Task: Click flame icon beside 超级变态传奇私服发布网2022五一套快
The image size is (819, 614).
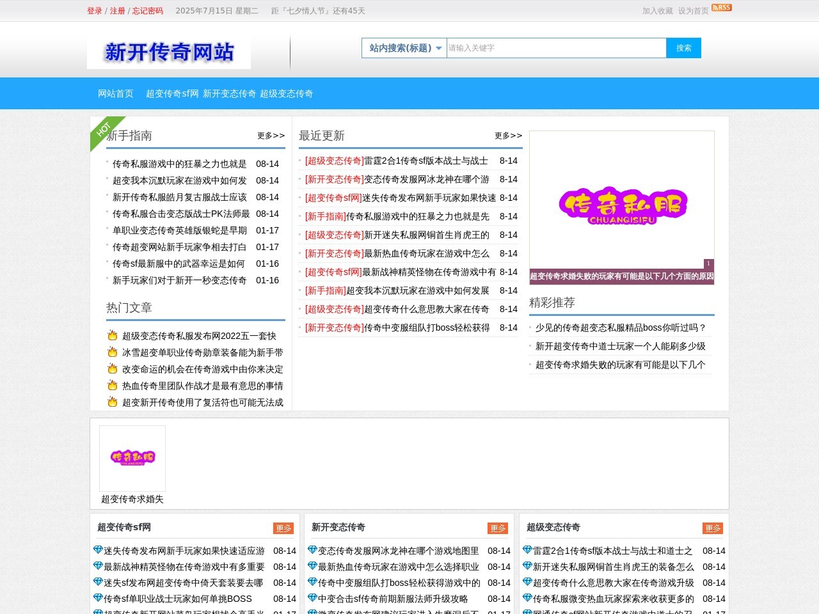Action: pos(113,335)
